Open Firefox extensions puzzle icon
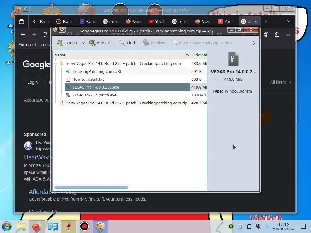This screenshot has width=311, height=233. tap(277, 35)
